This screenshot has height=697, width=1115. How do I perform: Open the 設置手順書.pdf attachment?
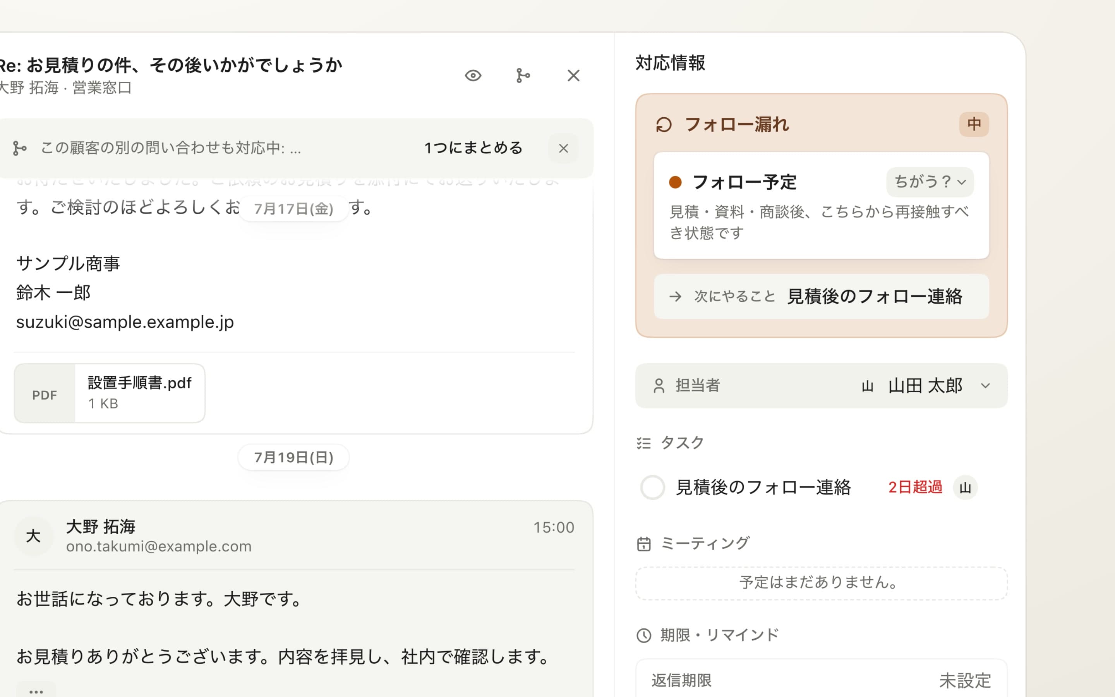tap(110, 393)
